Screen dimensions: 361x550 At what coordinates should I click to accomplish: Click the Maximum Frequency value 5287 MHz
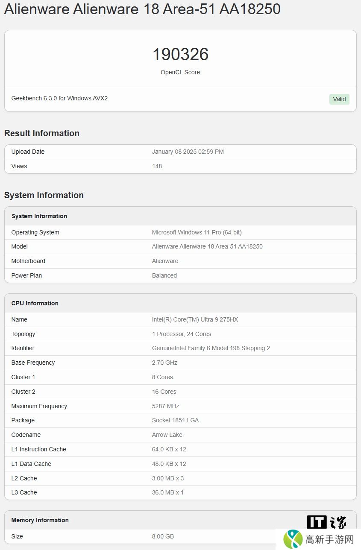(165, 406)
